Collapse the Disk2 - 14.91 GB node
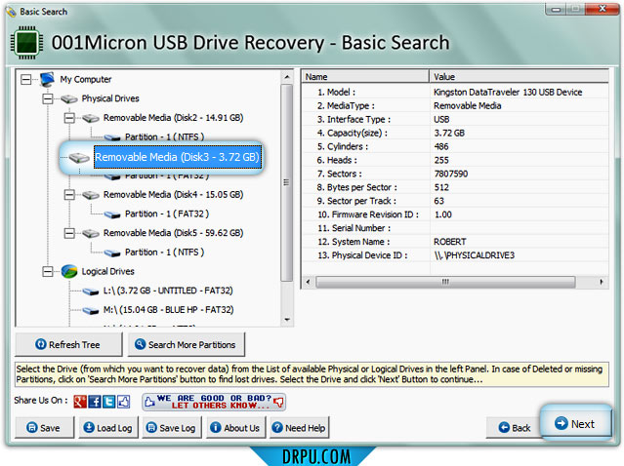The image size is (624, 466). point(69,118)
